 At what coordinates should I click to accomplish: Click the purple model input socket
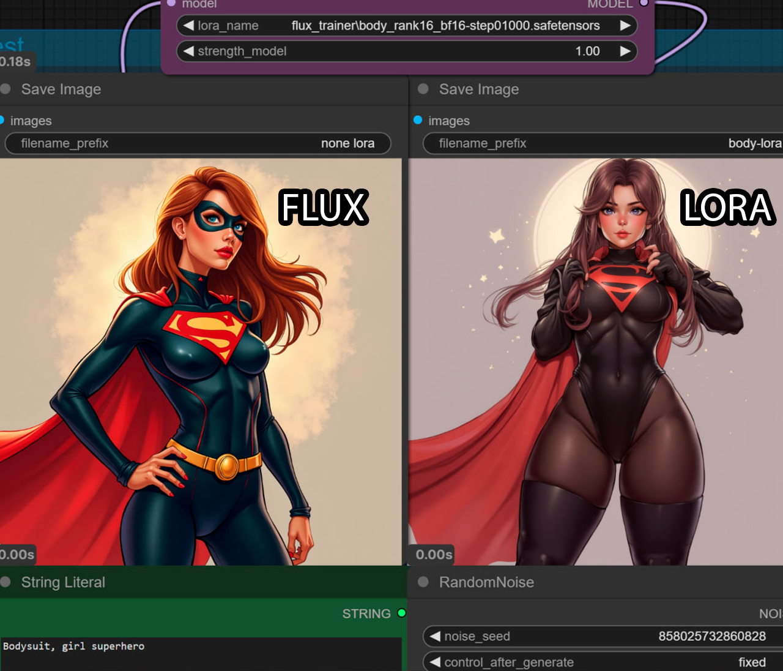[x=172, y=3]
